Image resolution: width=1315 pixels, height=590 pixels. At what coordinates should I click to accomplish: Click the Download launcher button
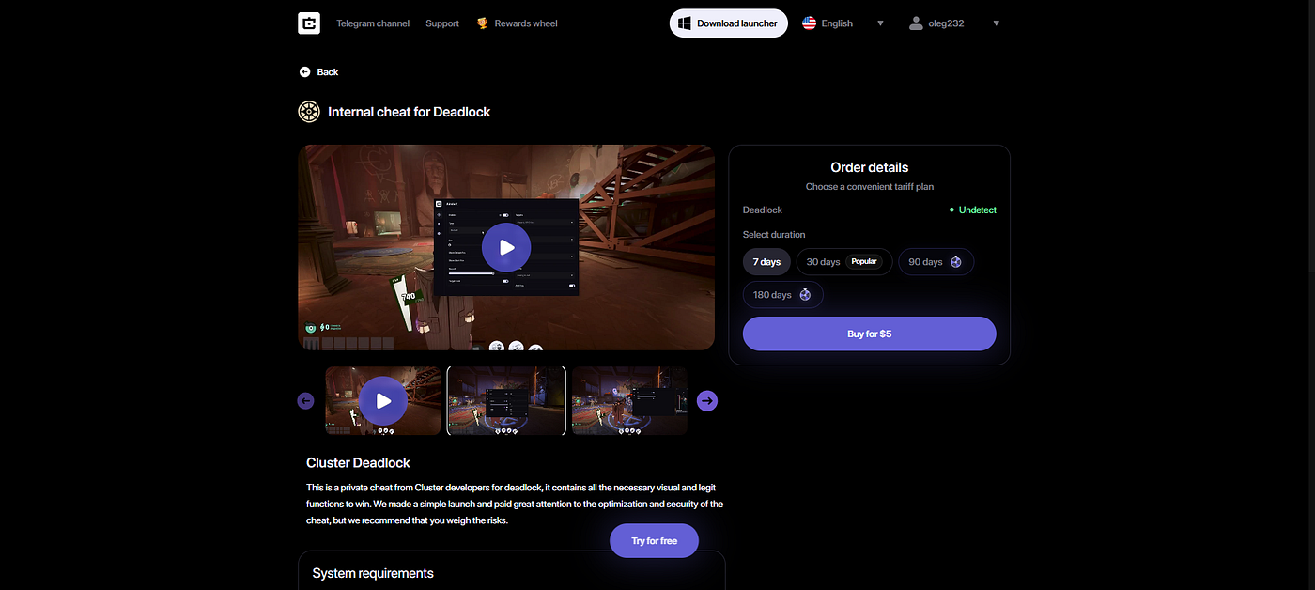728,23
